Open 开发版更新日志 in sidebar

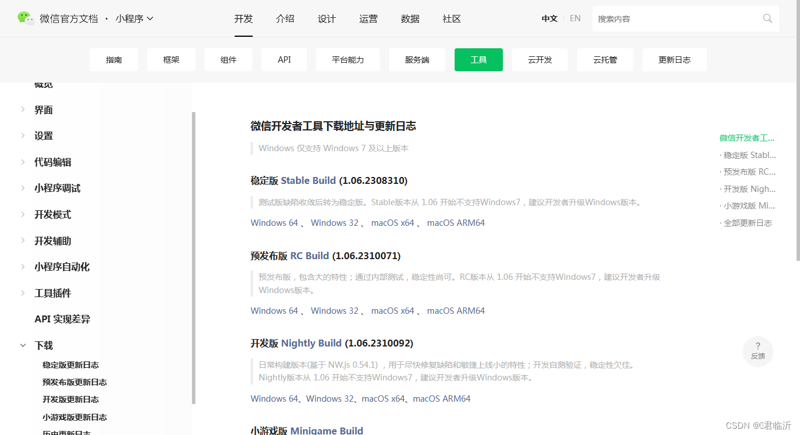71,399
